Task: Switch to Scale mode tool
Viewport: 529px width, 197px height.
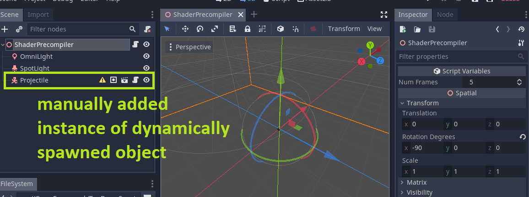Action: click(x=215, y=29)
